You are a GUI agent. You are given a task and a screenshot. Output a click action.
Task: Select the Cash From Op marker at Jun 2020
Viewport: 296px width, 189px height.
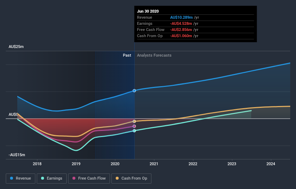tap(134, 121)
